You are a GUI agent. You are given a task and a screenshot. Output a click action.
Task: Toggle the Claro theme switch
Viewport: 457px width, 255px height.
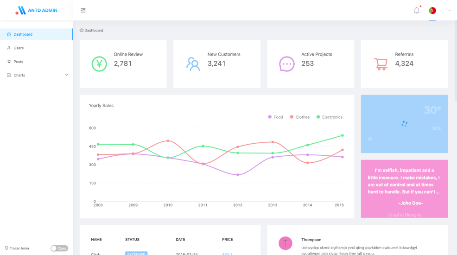(59, 249)
